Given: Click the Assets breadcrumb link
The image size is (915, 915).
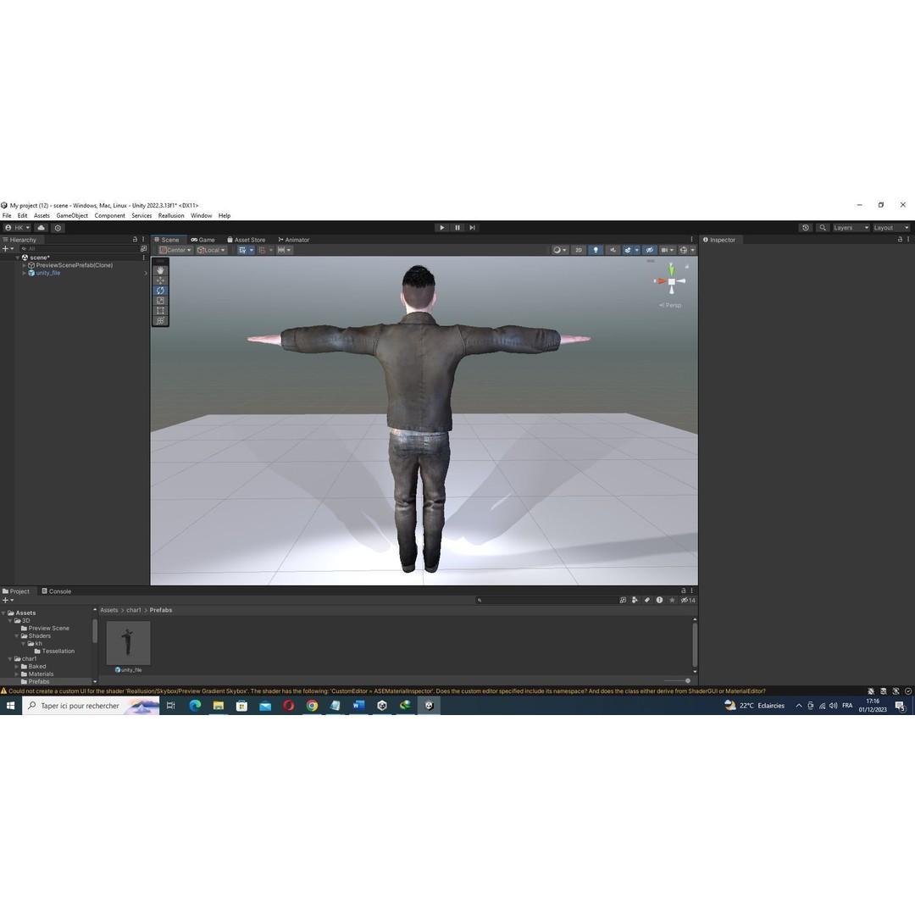Looking at the screenshot, I should (x=109, y=610).
